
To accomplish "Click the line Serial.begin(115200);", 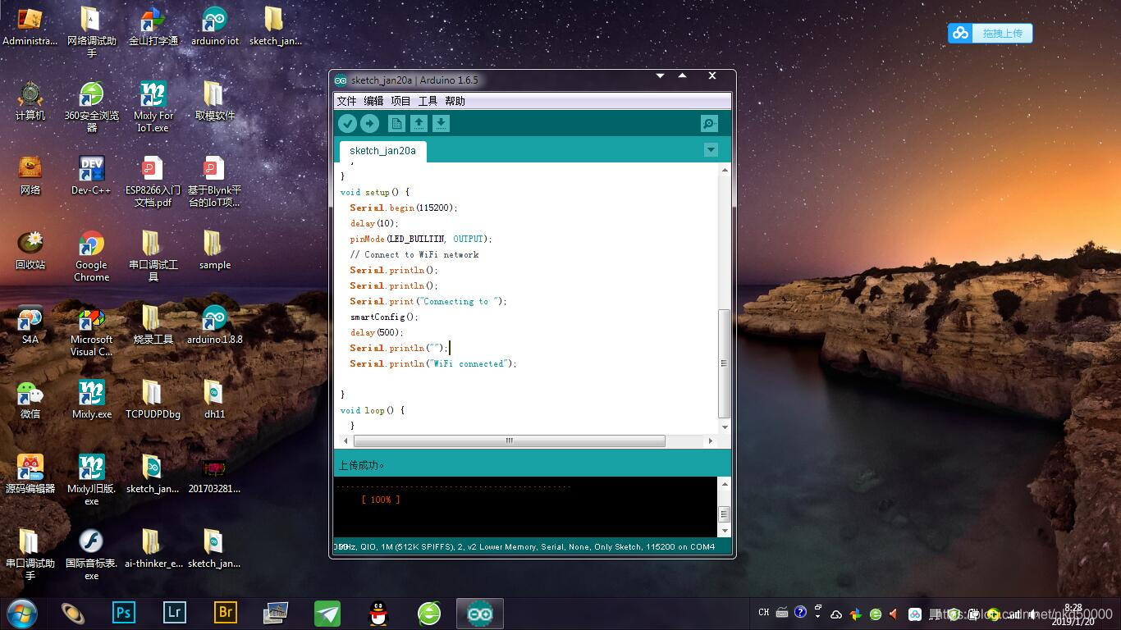I will (404, 208).
